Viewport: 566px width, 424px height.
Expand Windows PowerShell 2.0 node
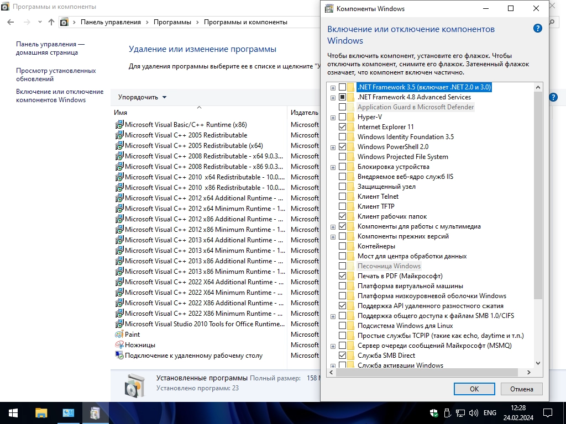click(333, 147)
